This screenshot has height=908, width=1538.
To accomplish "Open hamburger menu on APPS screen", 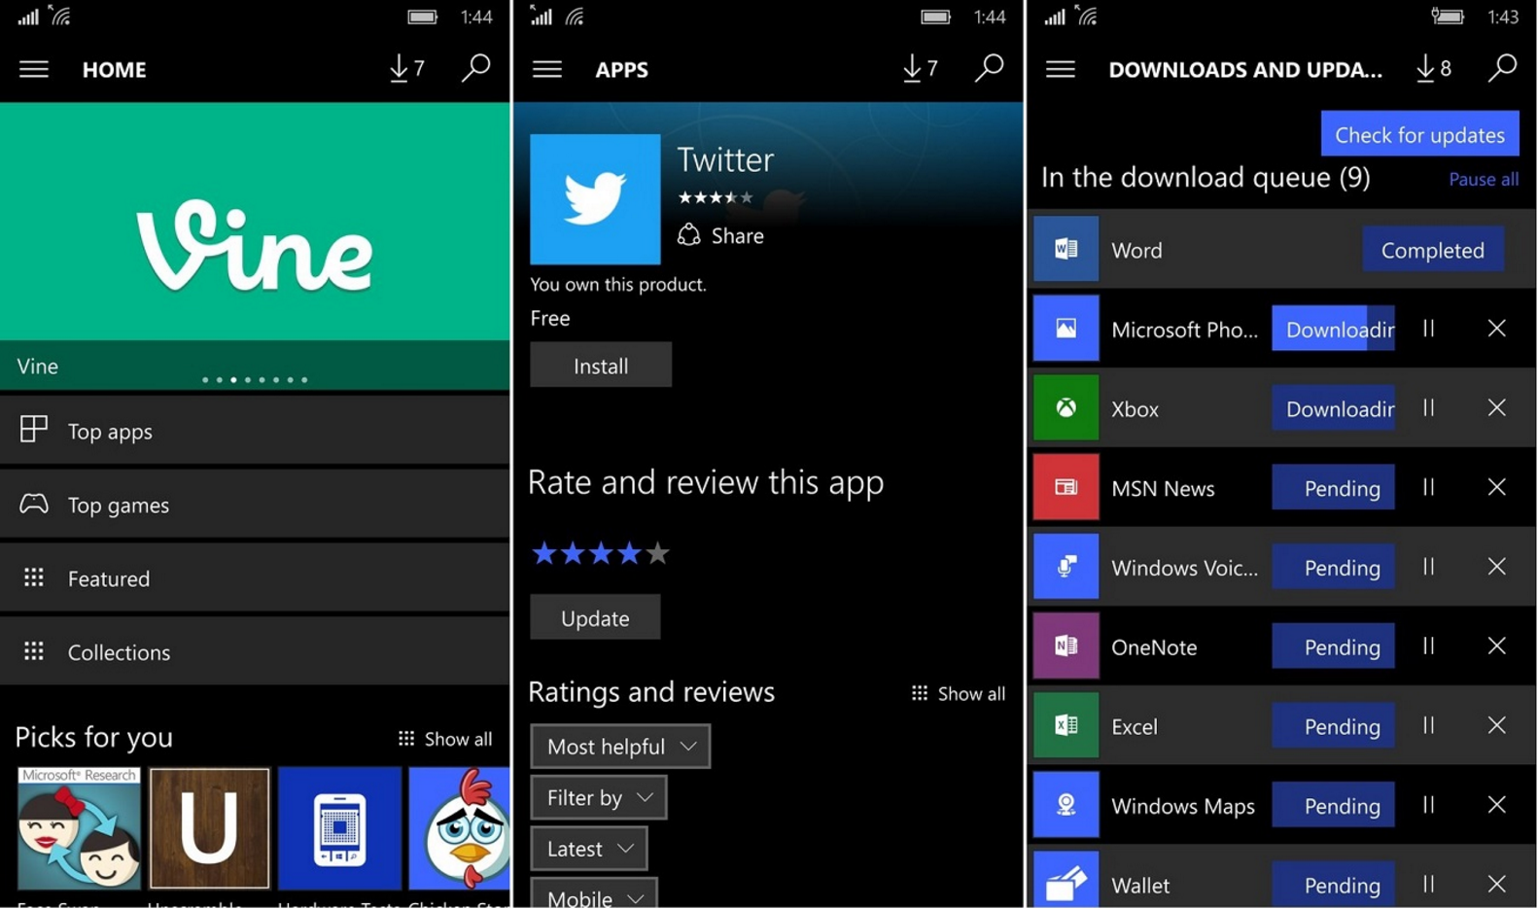I will point(547,69).
